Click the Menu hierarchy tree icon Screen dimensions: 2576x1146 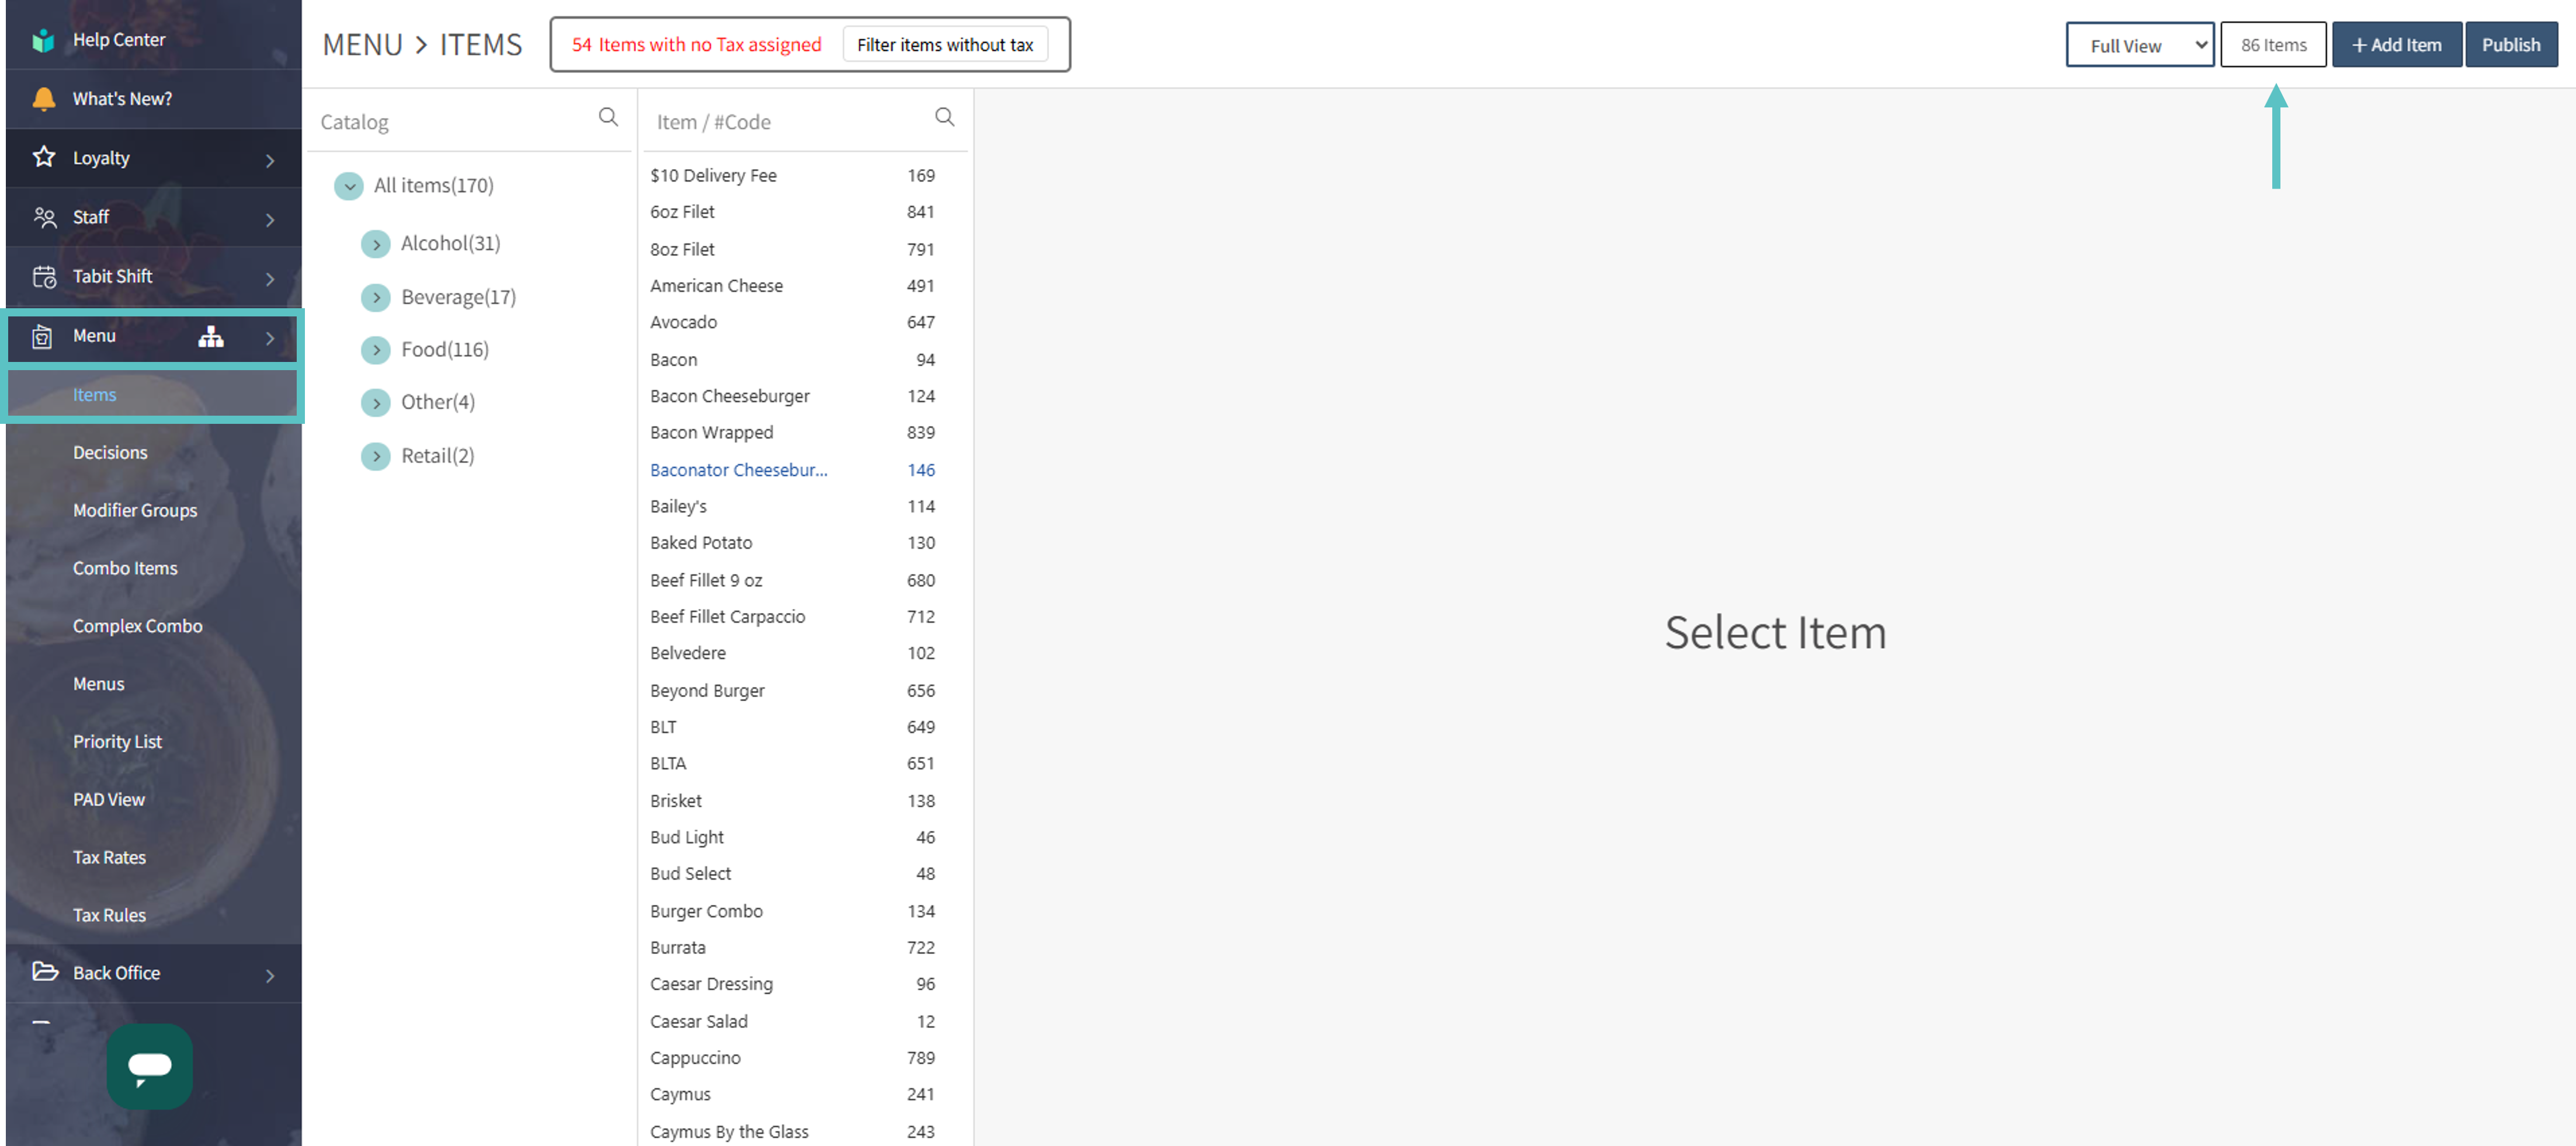coord(210,337)
